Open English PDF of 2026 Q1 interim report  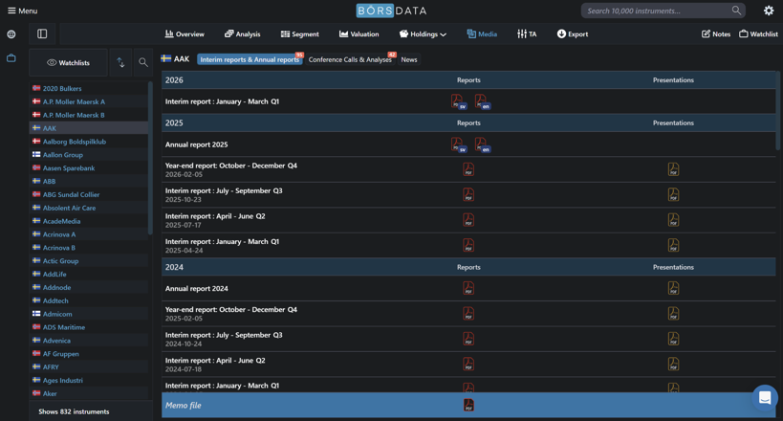(x=482, y=101)
